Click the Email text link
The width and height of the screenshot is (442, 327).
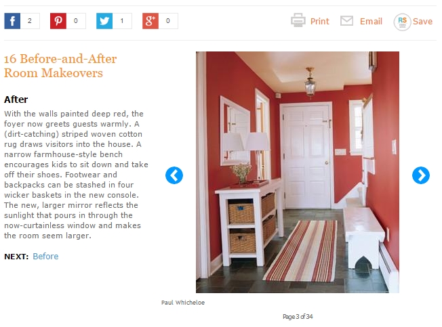(x=371, y=22)
